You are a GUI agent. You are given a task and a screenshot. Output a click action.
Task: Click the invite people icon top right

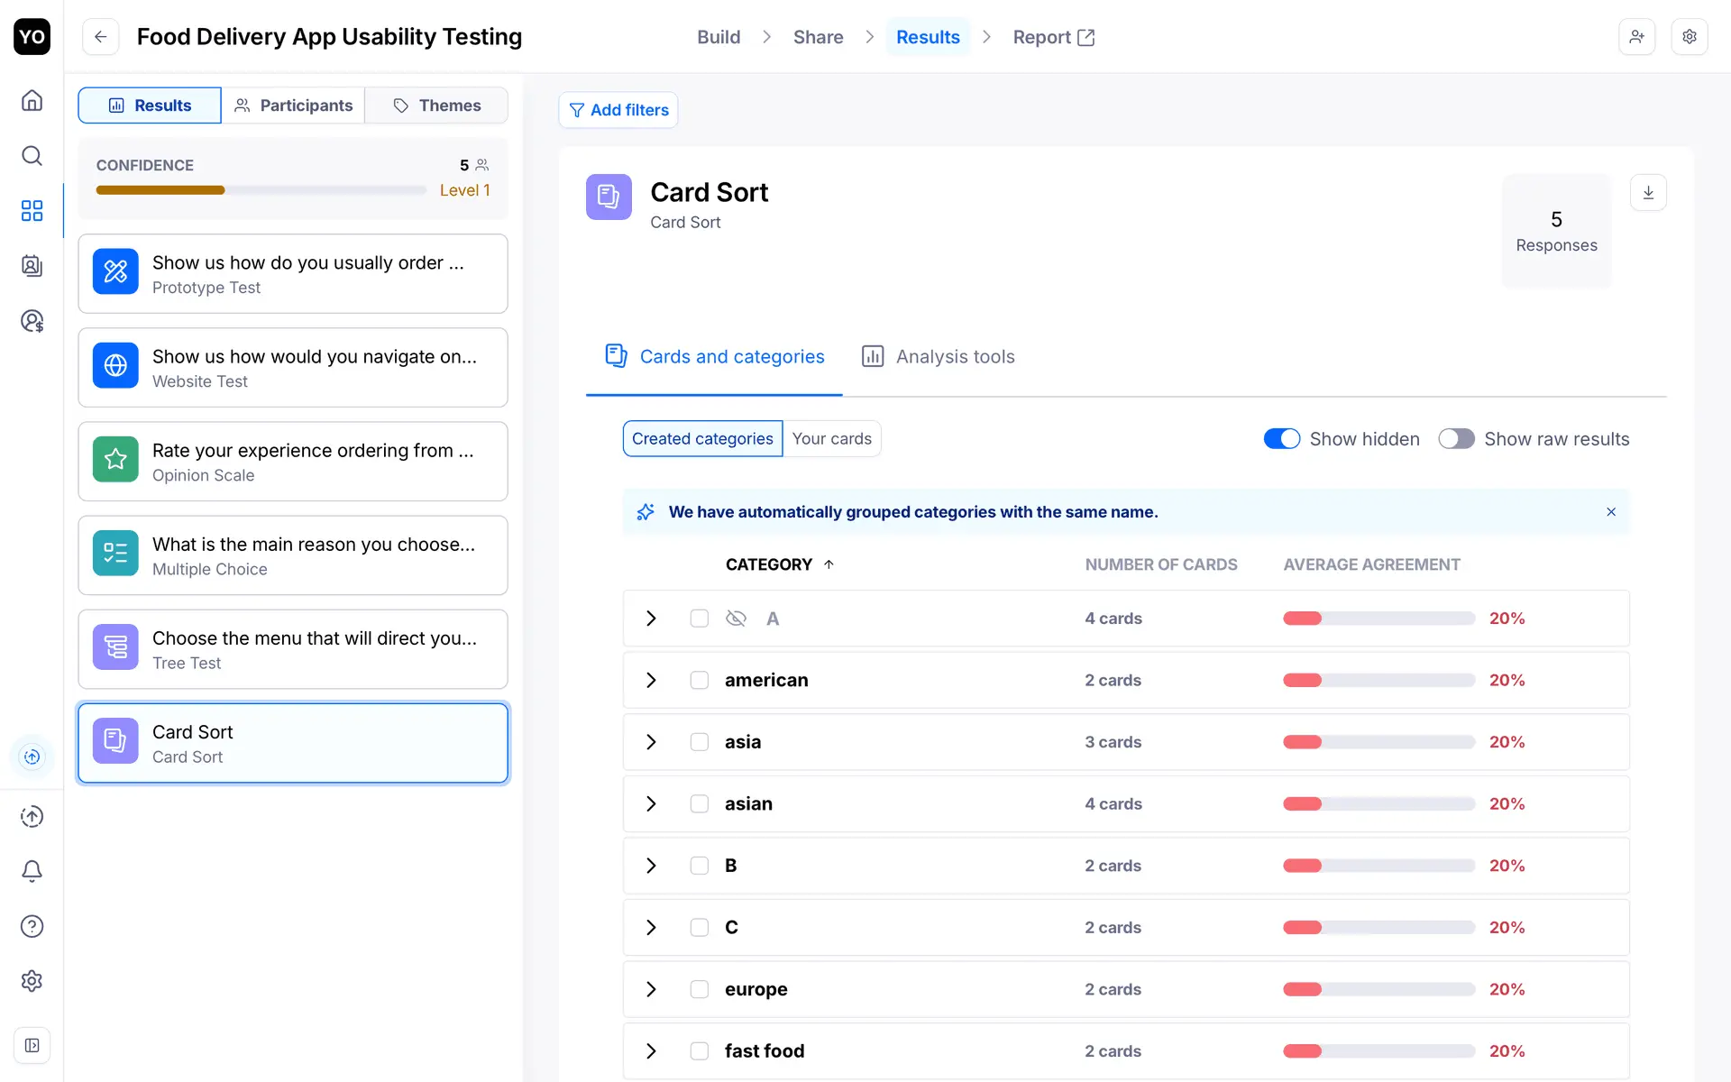(1636, 37)
